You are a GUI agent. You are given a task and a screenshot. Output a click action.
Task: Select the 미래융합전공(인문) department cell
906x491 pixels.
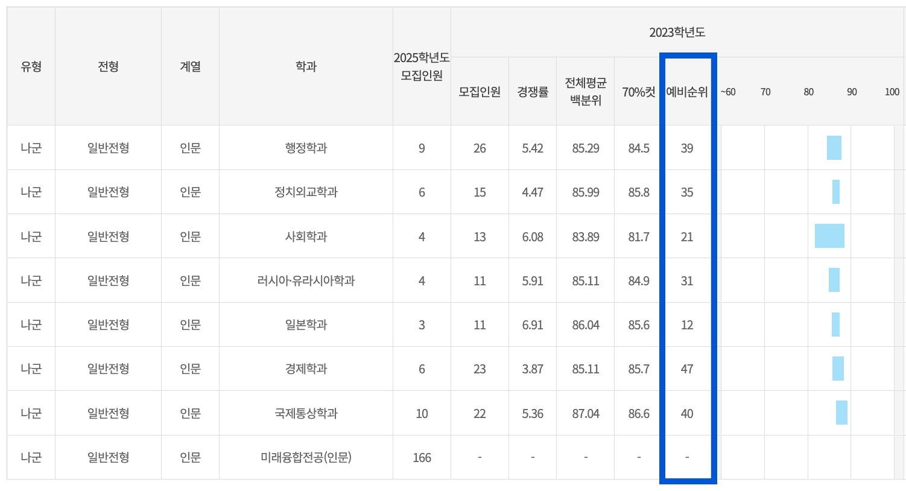coord(305,457)
